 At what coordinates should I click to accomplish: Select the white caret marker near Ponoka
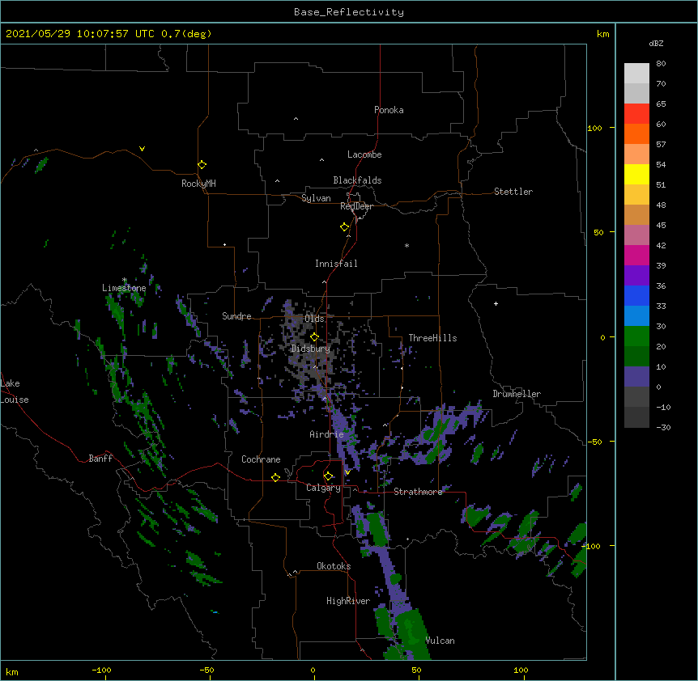(296, 119)
